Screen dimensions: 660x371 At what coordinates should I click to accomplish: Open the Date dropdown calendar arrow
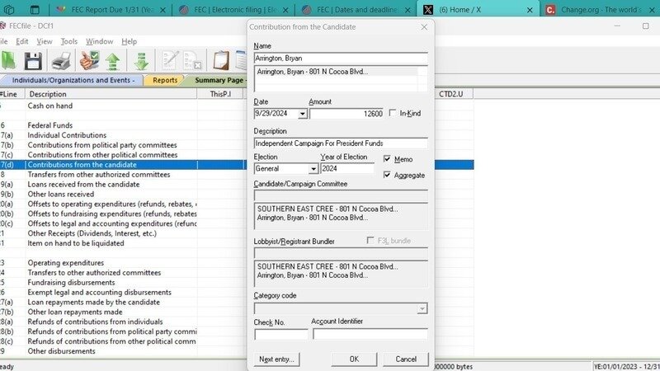(x=302, y=114)
